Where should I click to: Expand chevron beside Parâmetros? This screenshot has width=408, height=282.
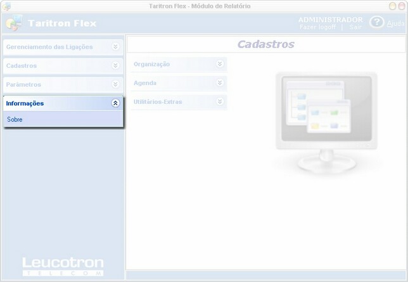tap(115, 84)
